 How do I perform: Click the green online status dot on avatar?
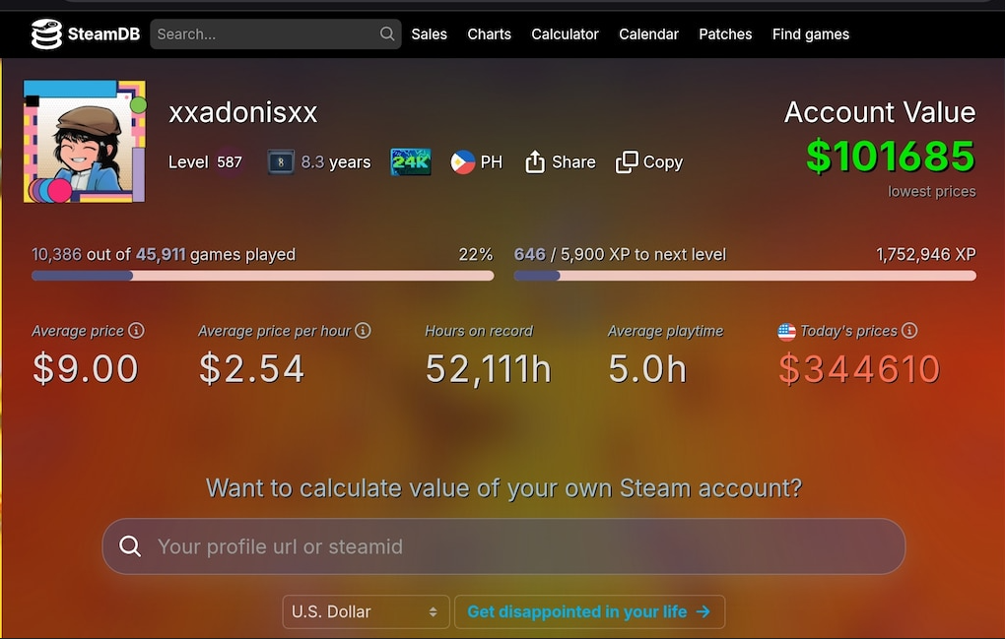point(138,105)
